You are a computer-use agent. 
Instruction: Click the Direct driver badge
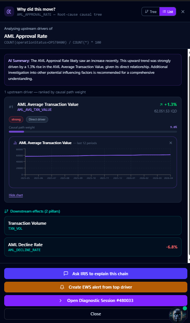pos(37,120)
